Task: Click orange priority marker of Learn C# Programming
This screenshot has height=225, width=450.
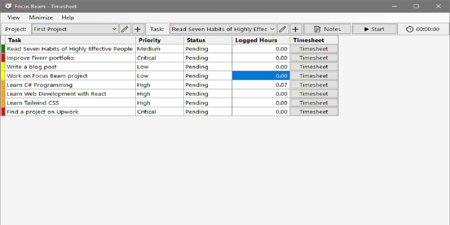Action: point(3,85)
